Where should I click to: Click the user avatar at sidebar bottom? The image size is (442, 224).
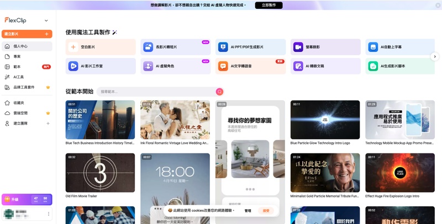tap(8, 214)
